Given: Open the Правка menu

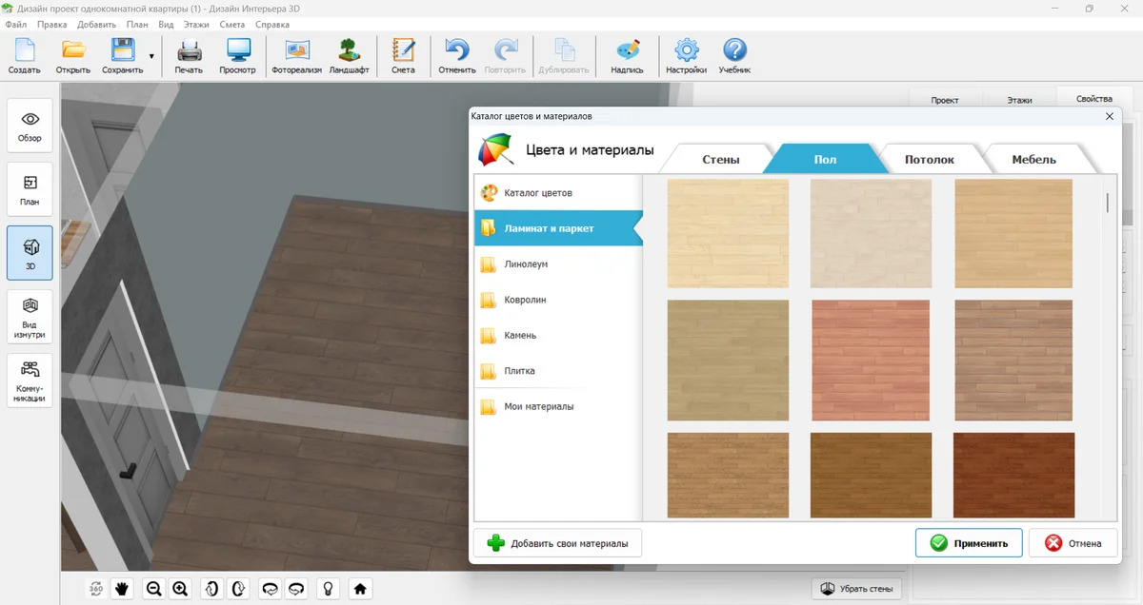Looking at the screenshot, I should (x=51, y=25).
